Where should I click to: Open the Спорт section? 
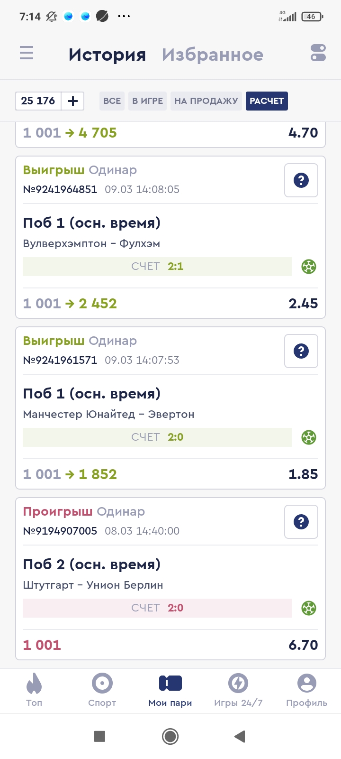click(x=102, y=690)
